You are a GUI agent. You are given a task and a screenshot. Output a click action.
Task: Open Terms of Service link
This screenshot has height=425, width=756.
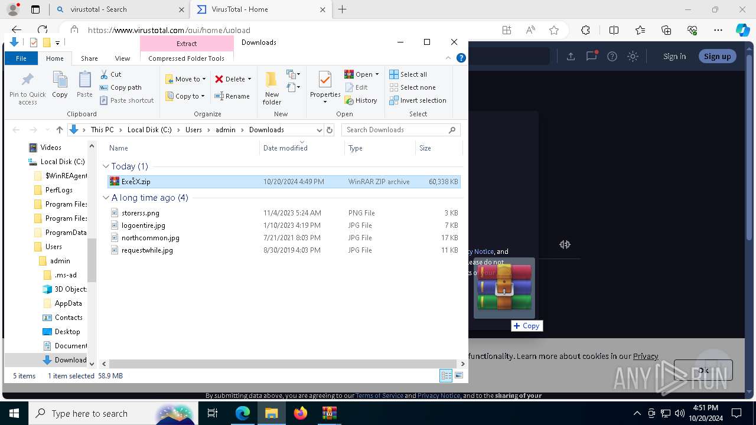point(379,395)
